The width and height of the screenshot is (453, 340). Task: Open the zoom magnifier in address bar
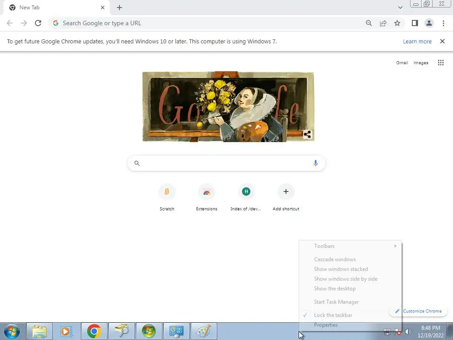369,23
